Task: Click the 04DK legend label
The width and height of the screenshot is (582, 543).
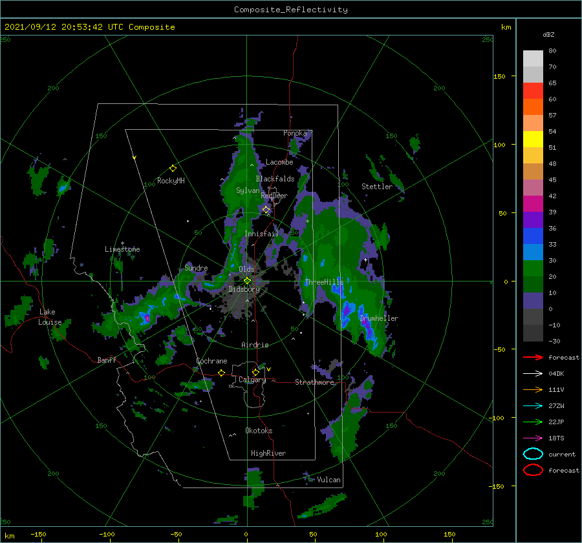Action: [x=556, y=373]
